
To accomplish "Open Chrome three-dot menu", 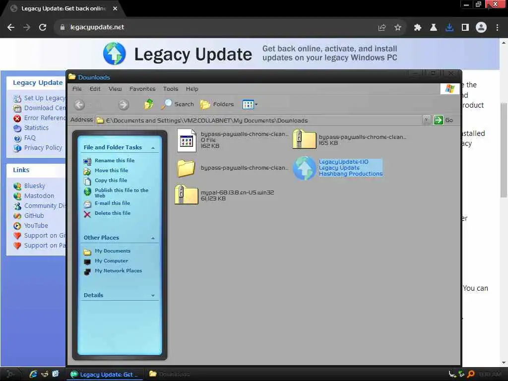I will [497, 28].
